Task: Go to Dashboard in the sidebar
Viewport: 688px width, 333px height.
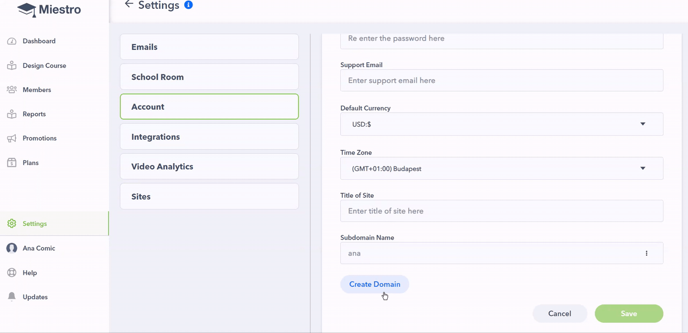Action: (39, 41)
